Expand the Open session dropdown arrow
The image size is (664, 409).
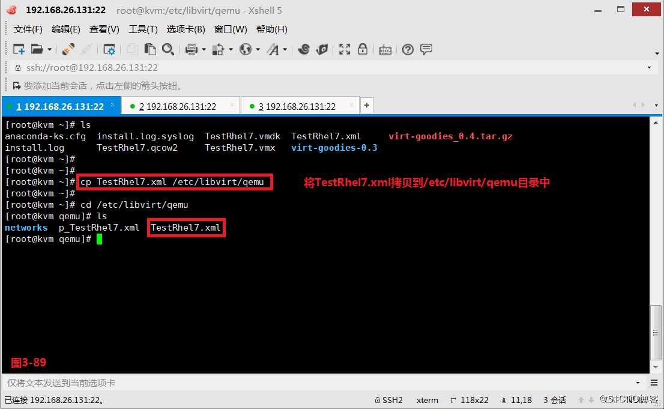pyautogui.click(x=50, y=50)
